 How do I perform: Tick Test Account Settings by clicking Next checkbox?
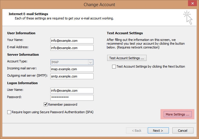[x=114, y=66]
